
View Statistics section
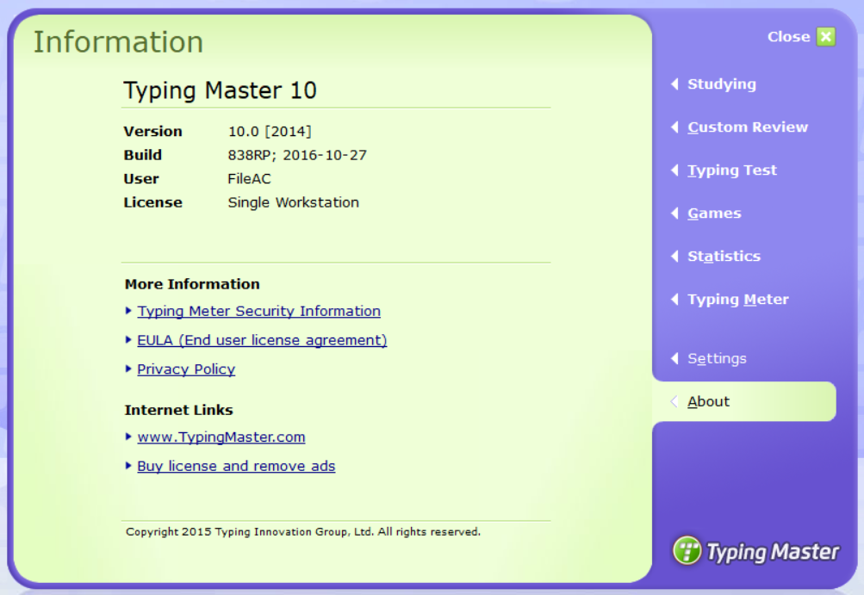pyautogui.click(x=724, y=257)
